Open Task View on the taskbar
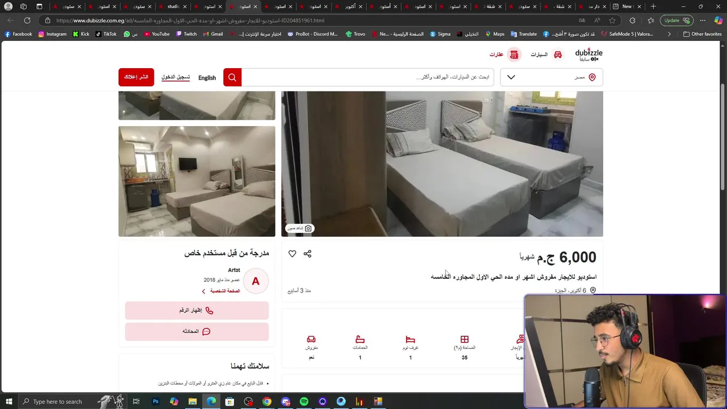Viewport: 727px width, 409px height. (x=136, y=402)
